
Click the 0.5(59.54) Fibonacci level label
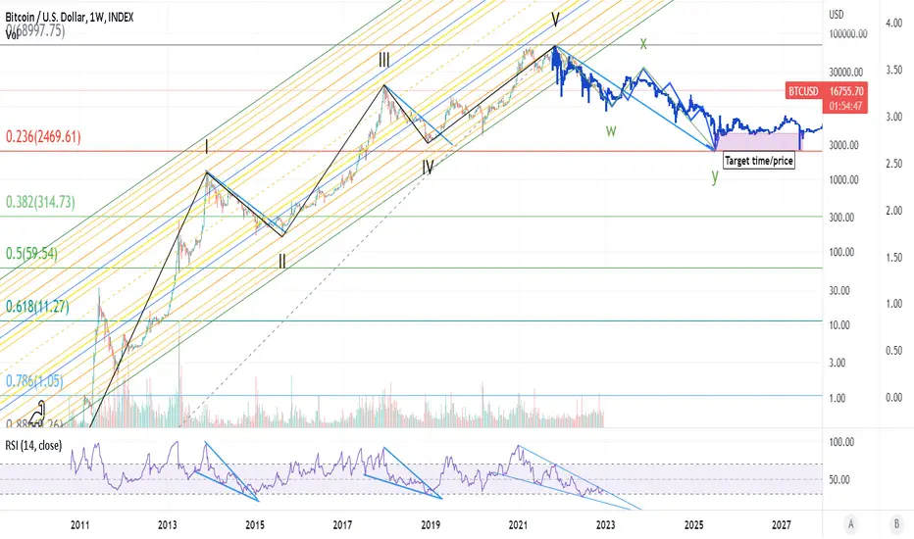31,254
